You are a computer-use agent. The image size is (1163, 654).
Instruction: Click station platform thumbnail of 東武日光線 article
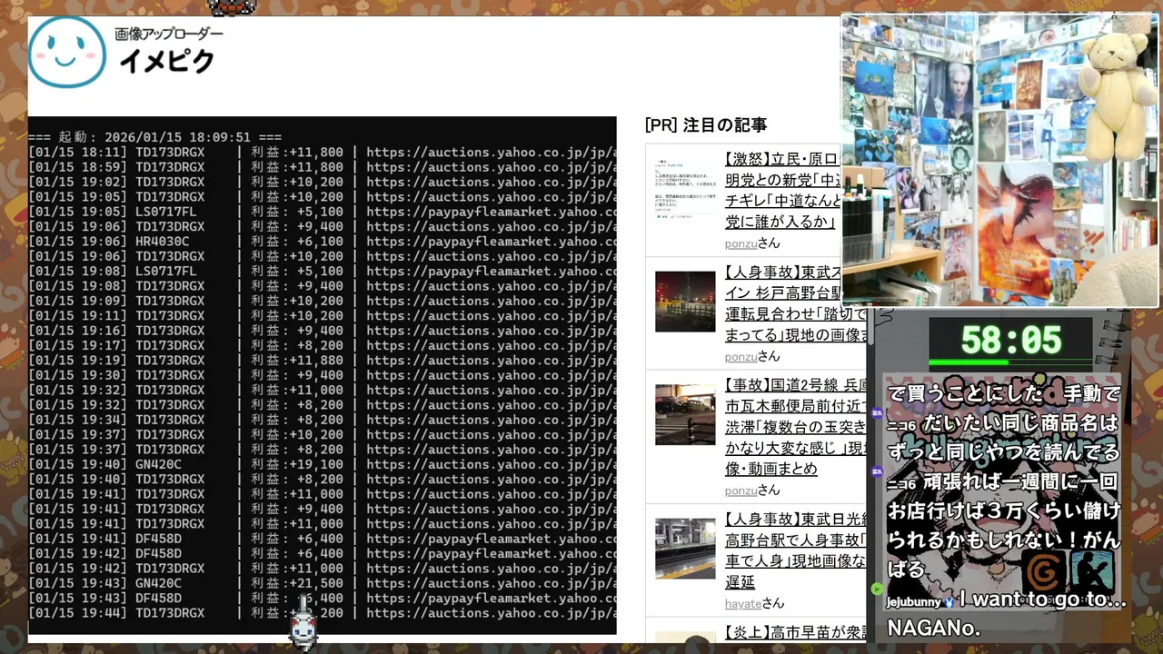click(685, 548)
